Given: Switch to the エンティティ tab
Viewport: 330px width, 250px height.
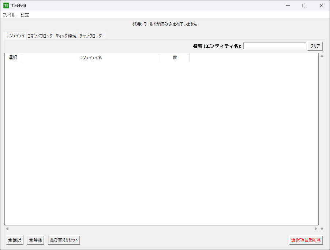Looking at the screenshot, I should tap(15, 36).
